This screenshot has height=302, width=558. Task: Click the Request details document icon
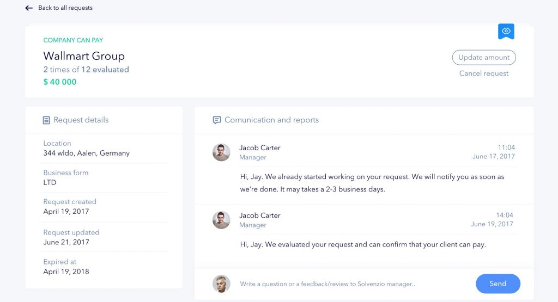(46, 120)
